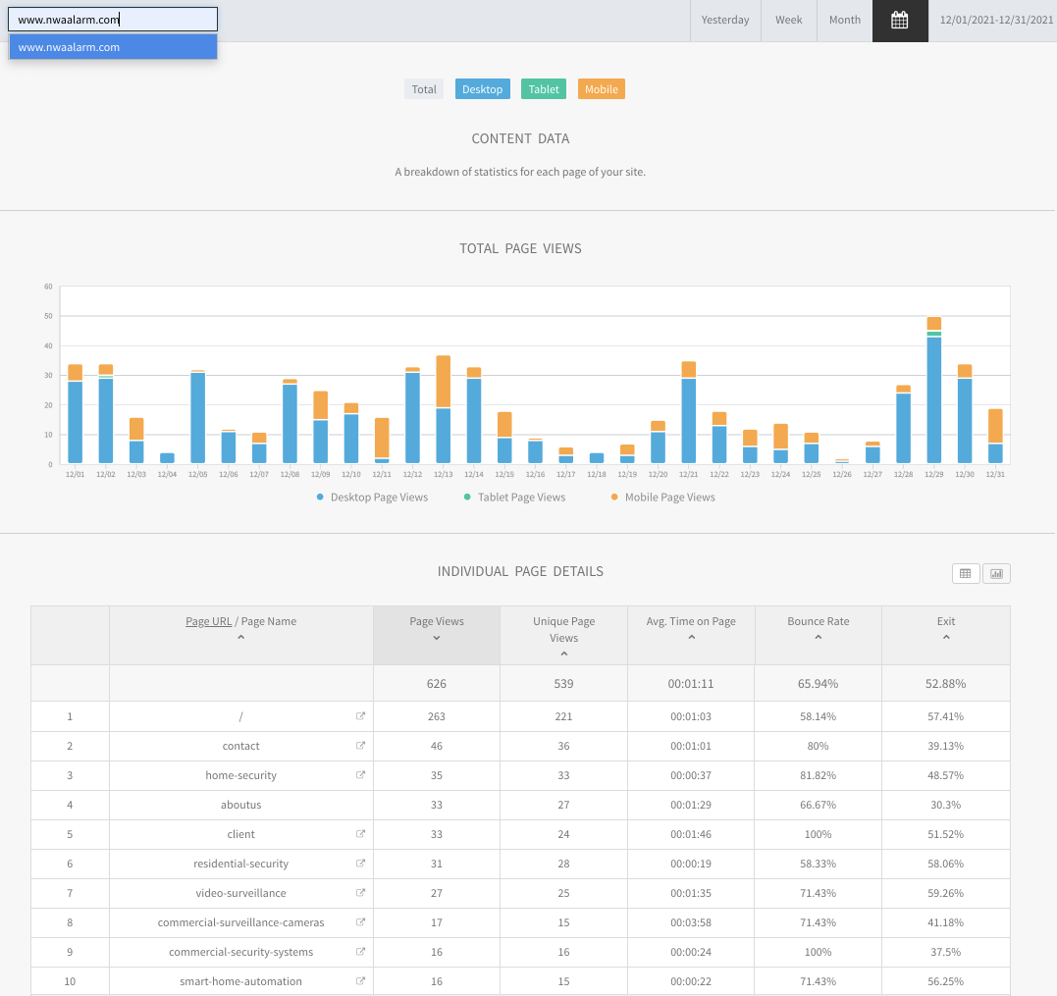Click the Total filter button
The height and width of the screenshot is (996, 1057).
click(x=424, y=89)
